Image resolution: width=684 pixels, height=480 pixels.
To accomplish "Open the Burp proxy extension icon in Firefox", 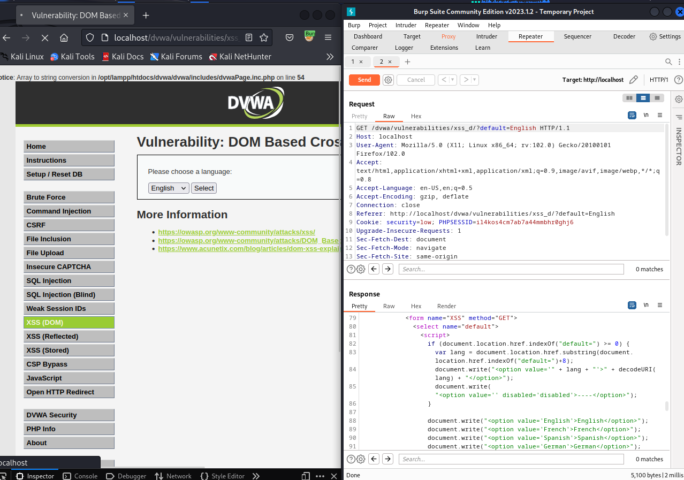I will [309, 37].
